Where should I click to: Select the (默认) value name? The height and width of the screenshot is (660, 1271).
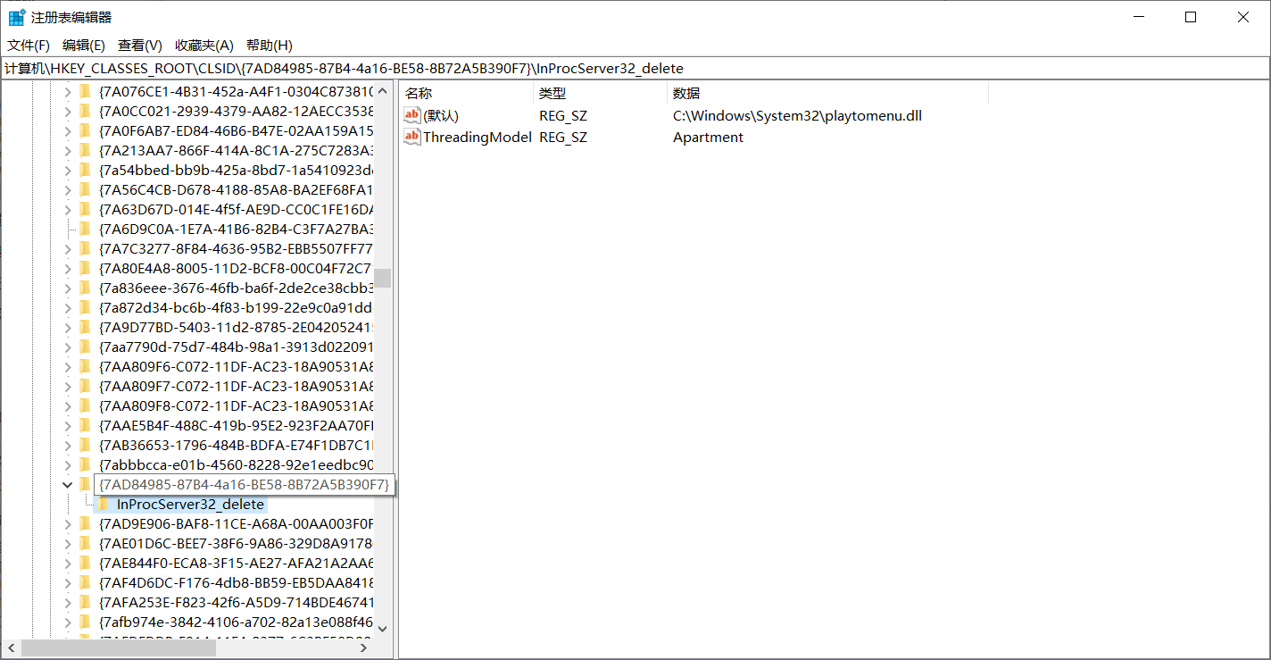(441, 115)
